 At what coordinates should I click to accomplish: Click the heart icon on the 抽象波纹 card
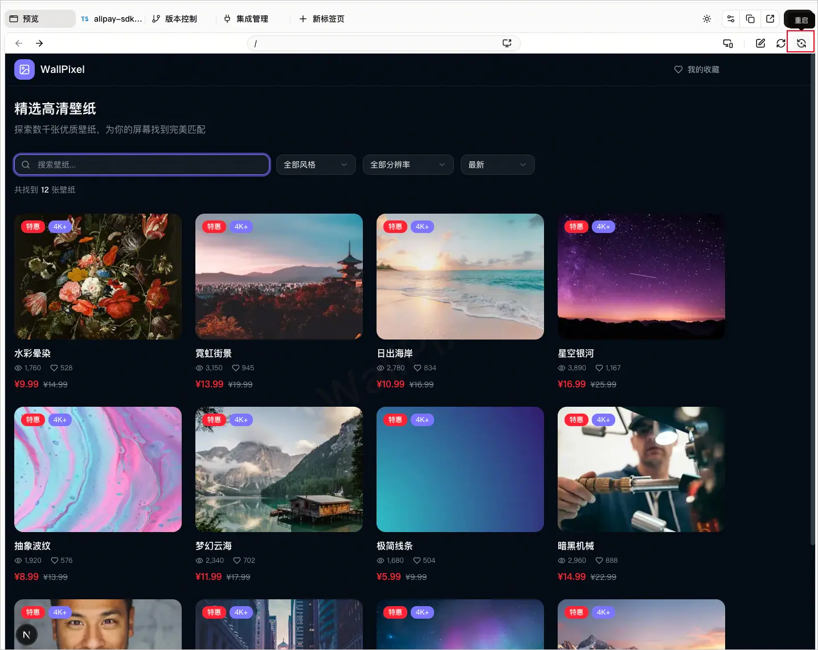(55, 561)
